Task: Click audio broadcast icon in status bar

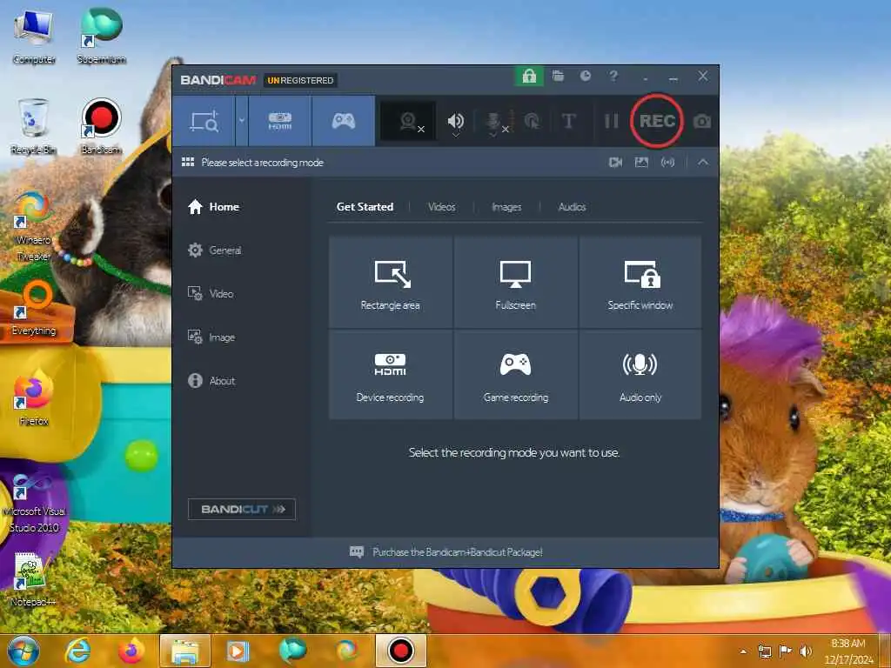Action: pos(667,163)
